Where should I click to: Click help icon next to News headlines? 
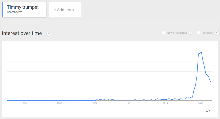tap(190, 33)
